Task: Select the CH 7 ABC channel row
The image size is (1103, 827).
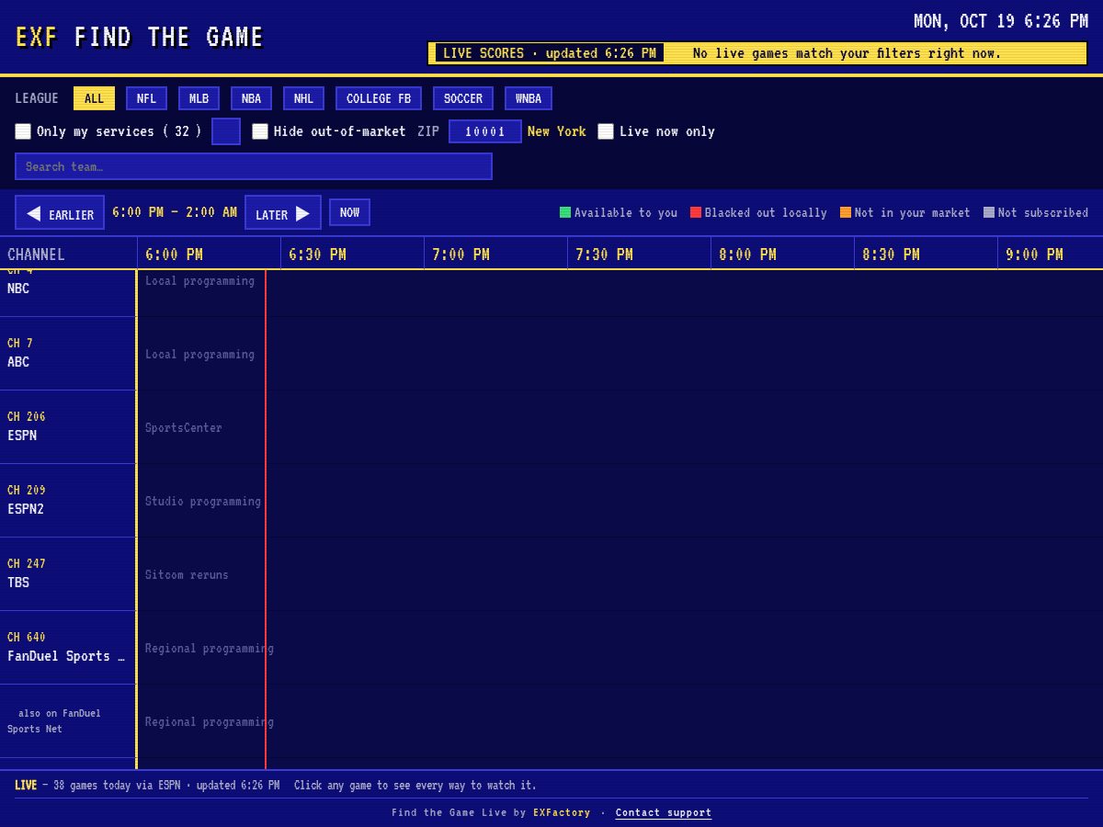Action: click(x=68, y=353)
